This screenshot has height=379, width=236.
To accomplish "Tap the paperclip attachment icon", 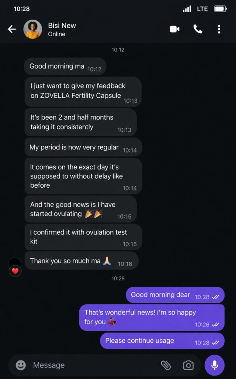I will coord(166,365).
